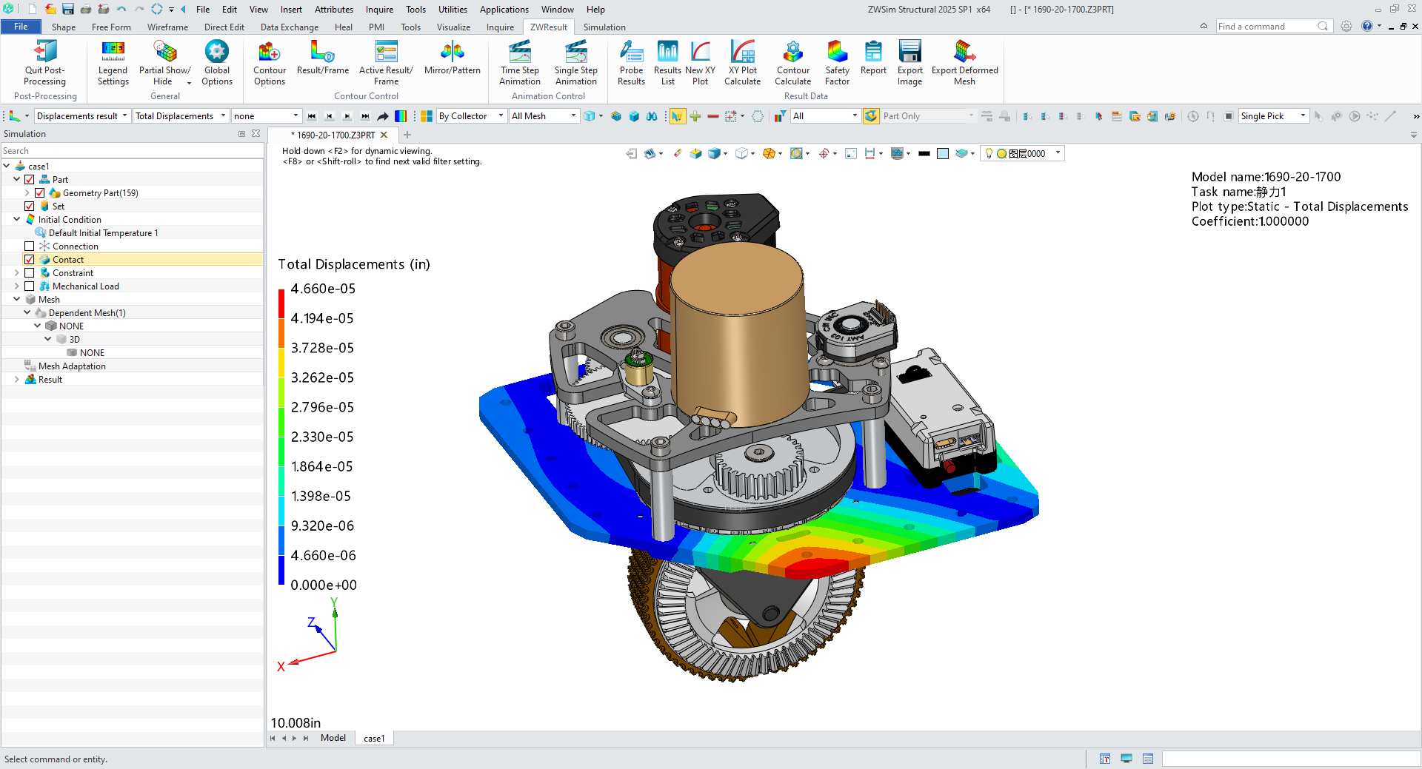Open Contour Options
This screenshot has width=1422, height=769.
pos(269,63)
